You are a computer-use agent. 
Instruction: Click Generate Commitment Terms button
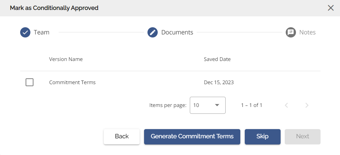coord(192,137)
